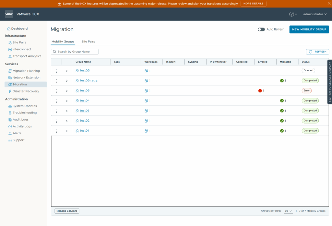Click the New Mobility Group button
Viewport: 332px width, 226px height.
pyautogui.click(x=309, y=30)
